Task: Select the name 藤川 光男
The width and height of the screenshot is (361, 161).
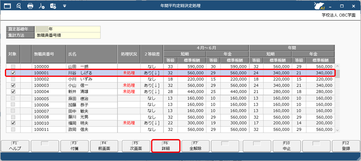Action: [78, 117]
